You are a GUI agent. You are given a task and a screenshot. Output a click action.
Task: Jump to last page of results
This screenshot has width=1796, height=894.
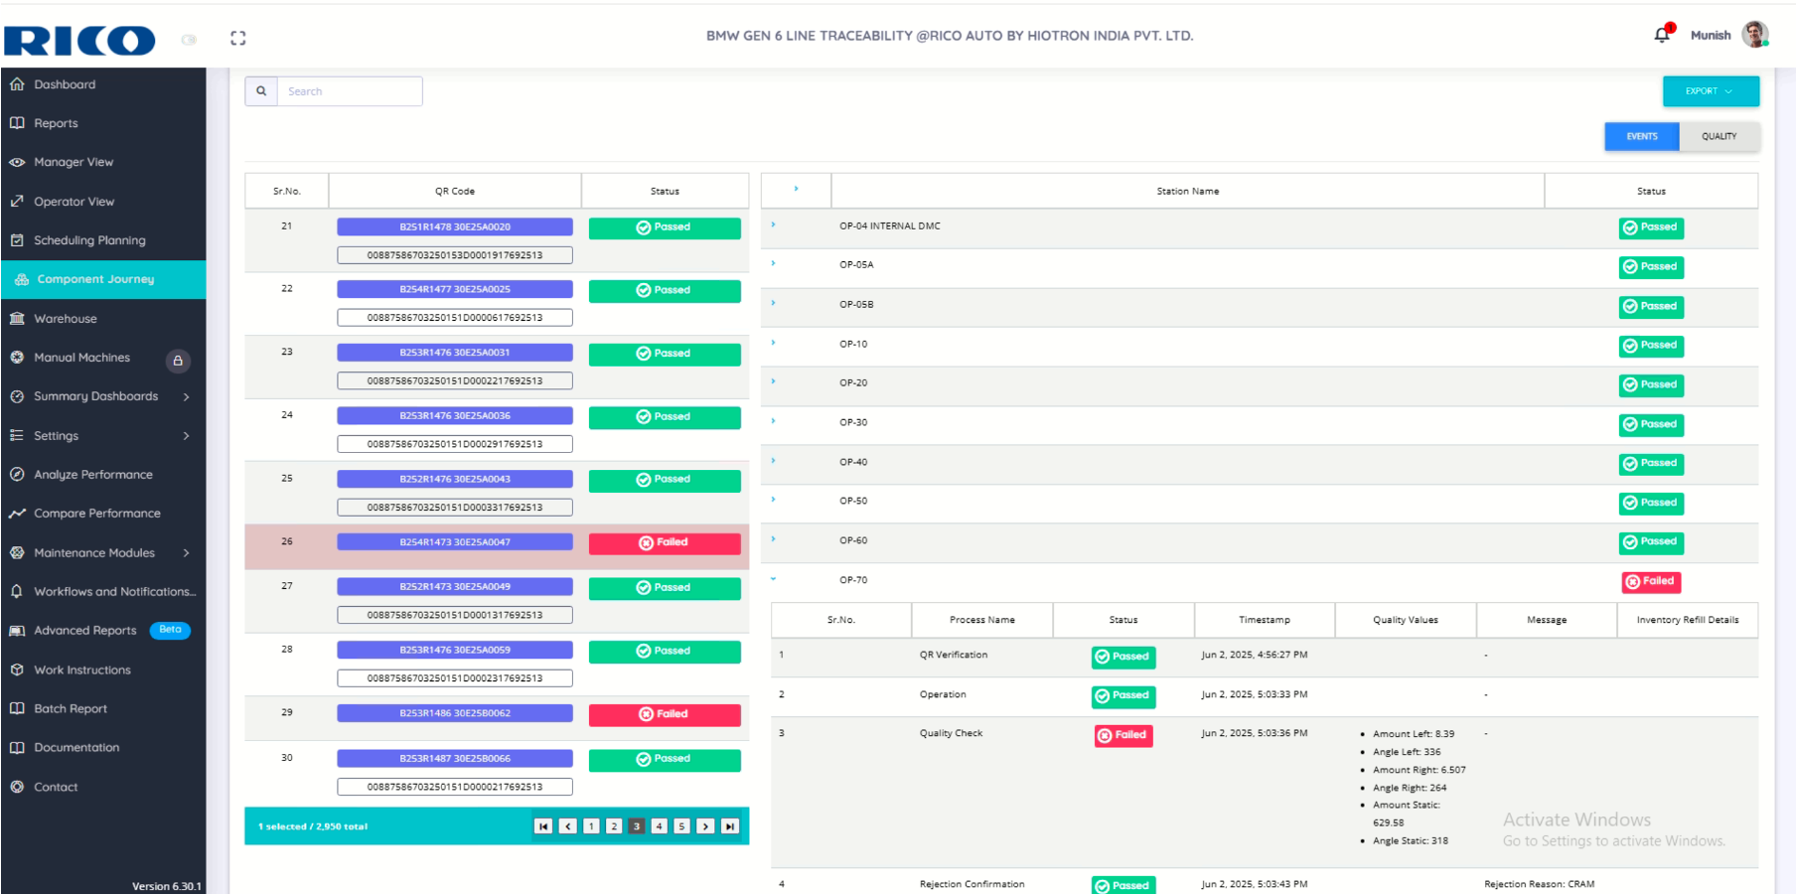730,826
